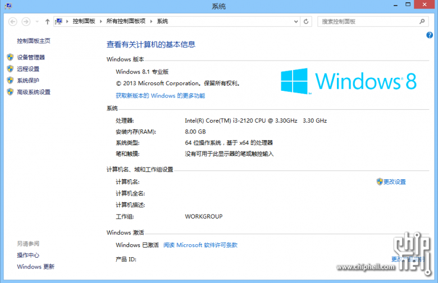This screenshot has width=438, height=283.
Task: Click 更改设置 link for computer name
Action: click(394, 182)
